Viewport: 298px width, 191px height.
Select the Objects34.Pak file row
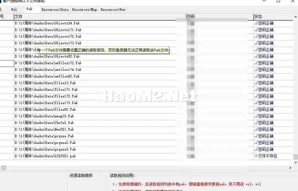(146, 23)
